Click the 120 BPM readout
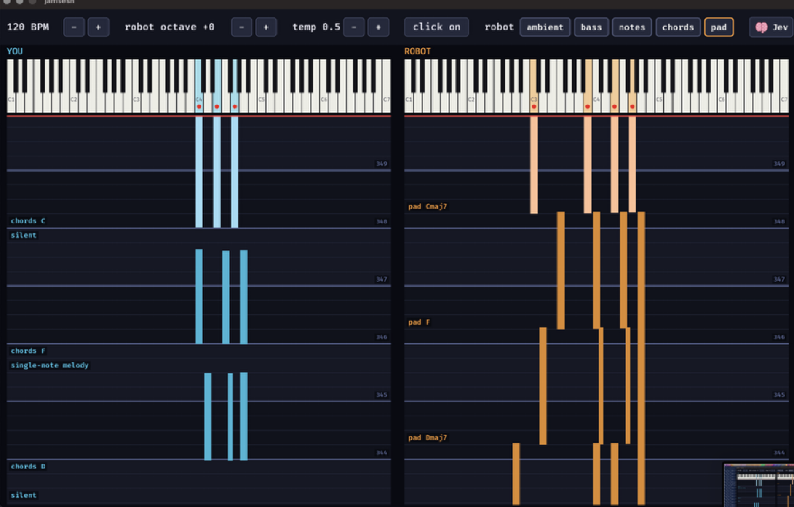This screenshot has width=794, height=507. tap(28, 27)
